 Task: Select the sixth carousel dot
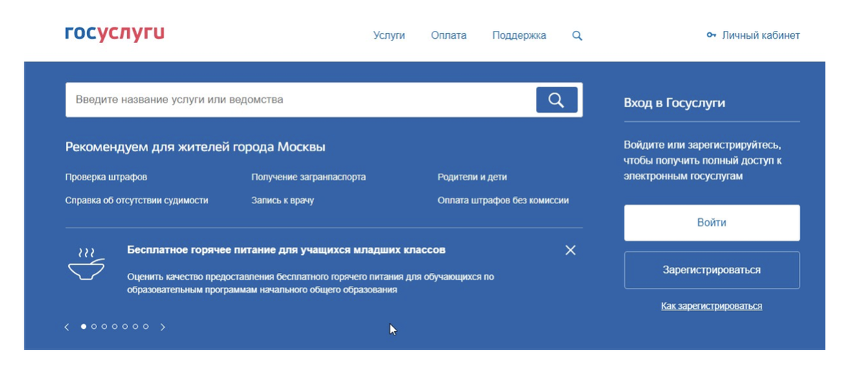135,327
